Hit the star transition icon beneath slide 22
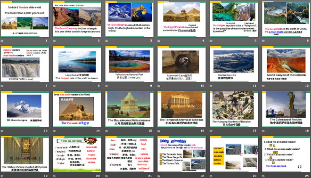This screenshot has height=178, width=311. (x=159, y=176)
